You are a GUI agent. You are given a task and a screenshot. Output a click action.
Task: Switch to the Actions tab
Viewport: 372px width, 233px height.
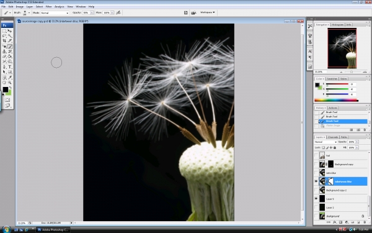pos(332,108)
